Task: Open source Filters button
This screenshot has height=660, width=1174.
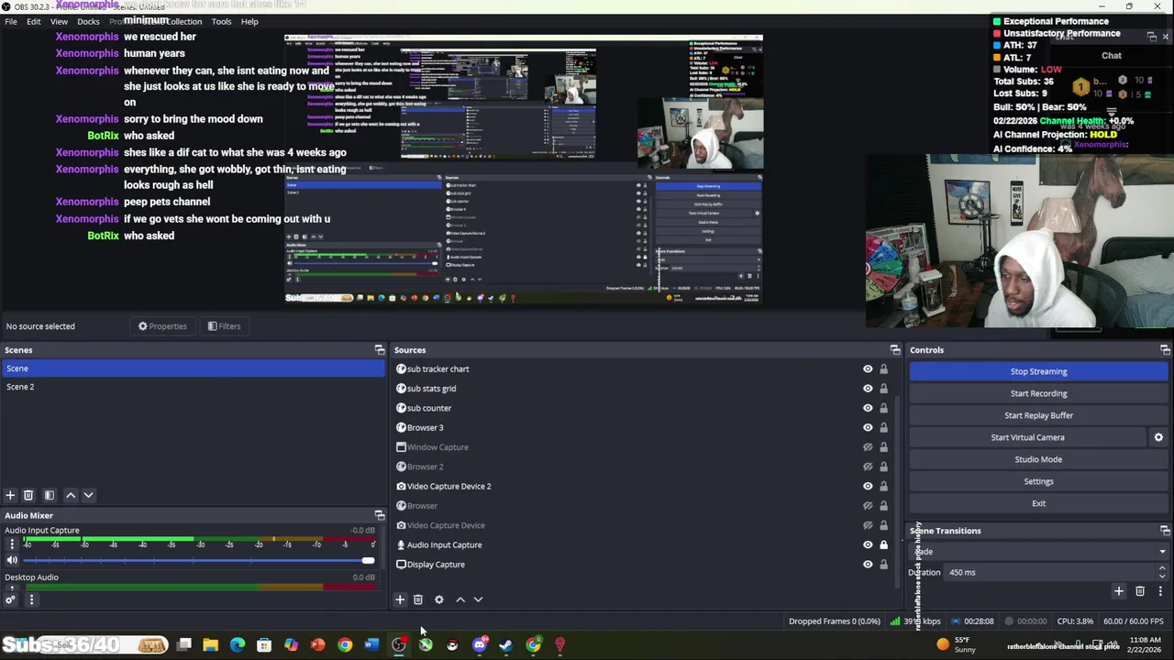Action: 224,326
